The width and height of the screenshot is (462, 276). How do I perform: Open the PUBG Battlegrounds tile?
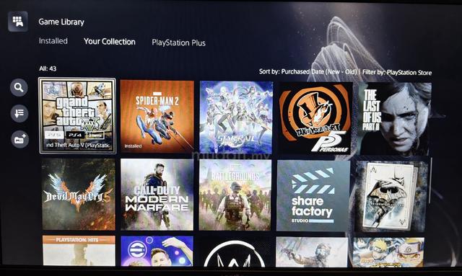pyautogui.click(x=235, y=195)
